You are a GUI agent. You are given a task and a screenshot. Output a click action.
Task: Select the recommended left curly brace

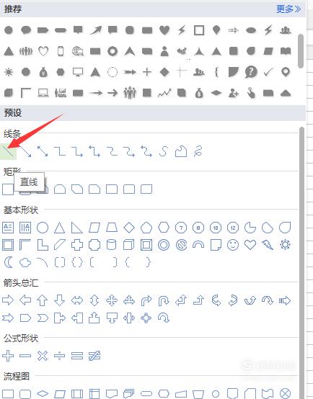pos(216,72)
